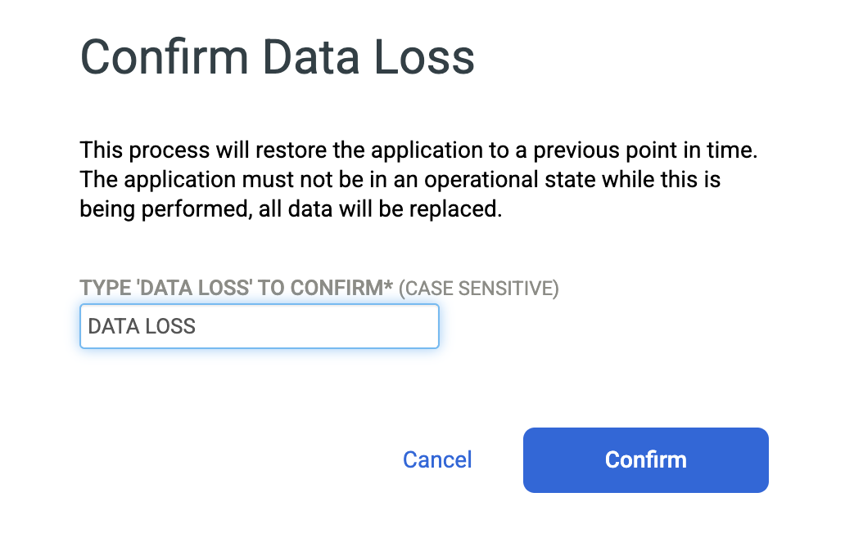The height and width of the screenshot is (533, 845).
Task: Choose Cancel to abort the restore
Action: point(436,459)
